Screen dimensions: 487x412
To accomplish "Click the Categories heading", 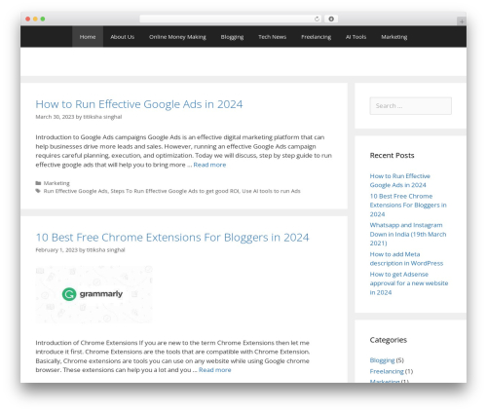I will click(x=389, y=340).
